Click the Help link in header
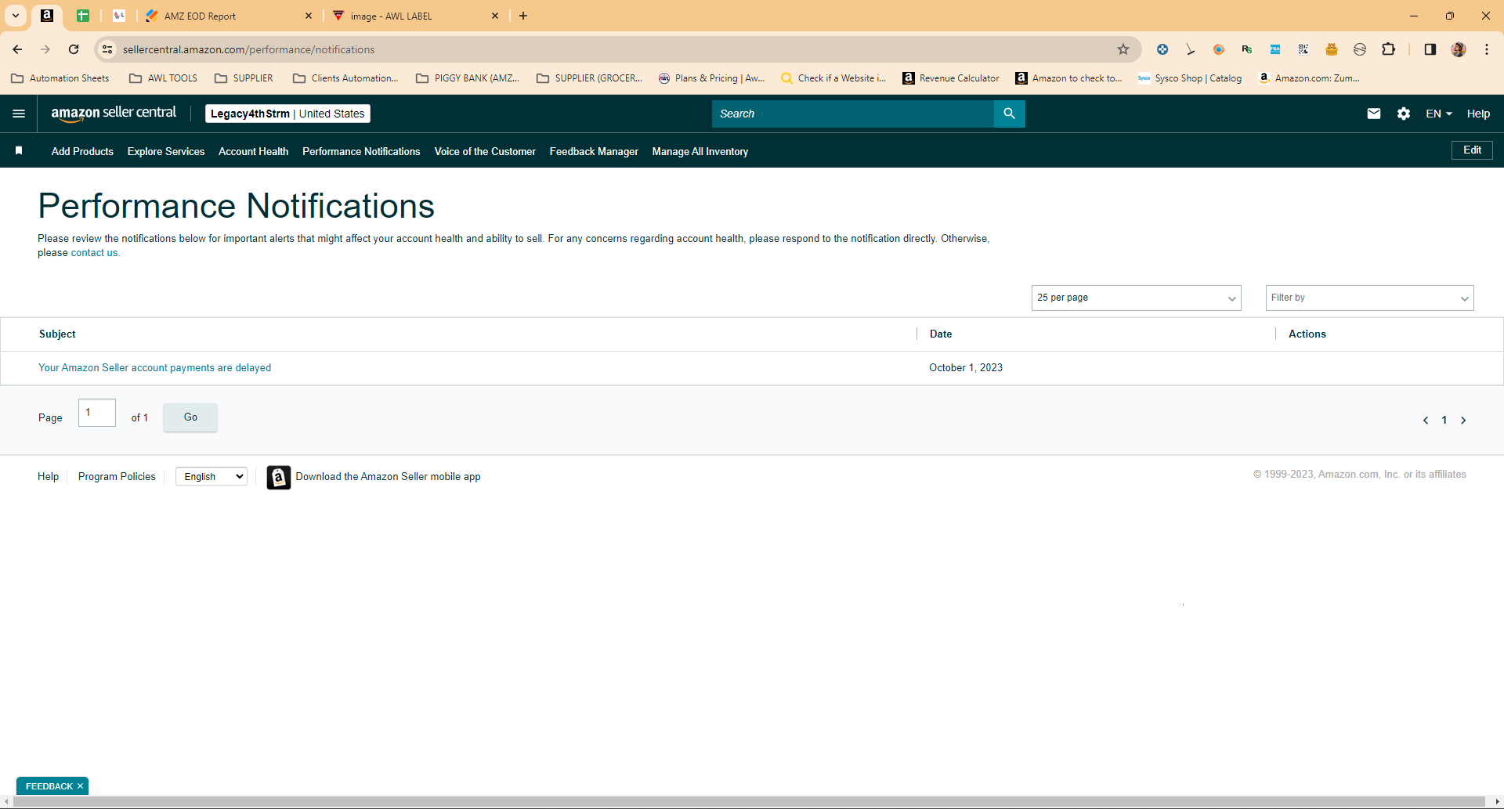 point(1478,114)
